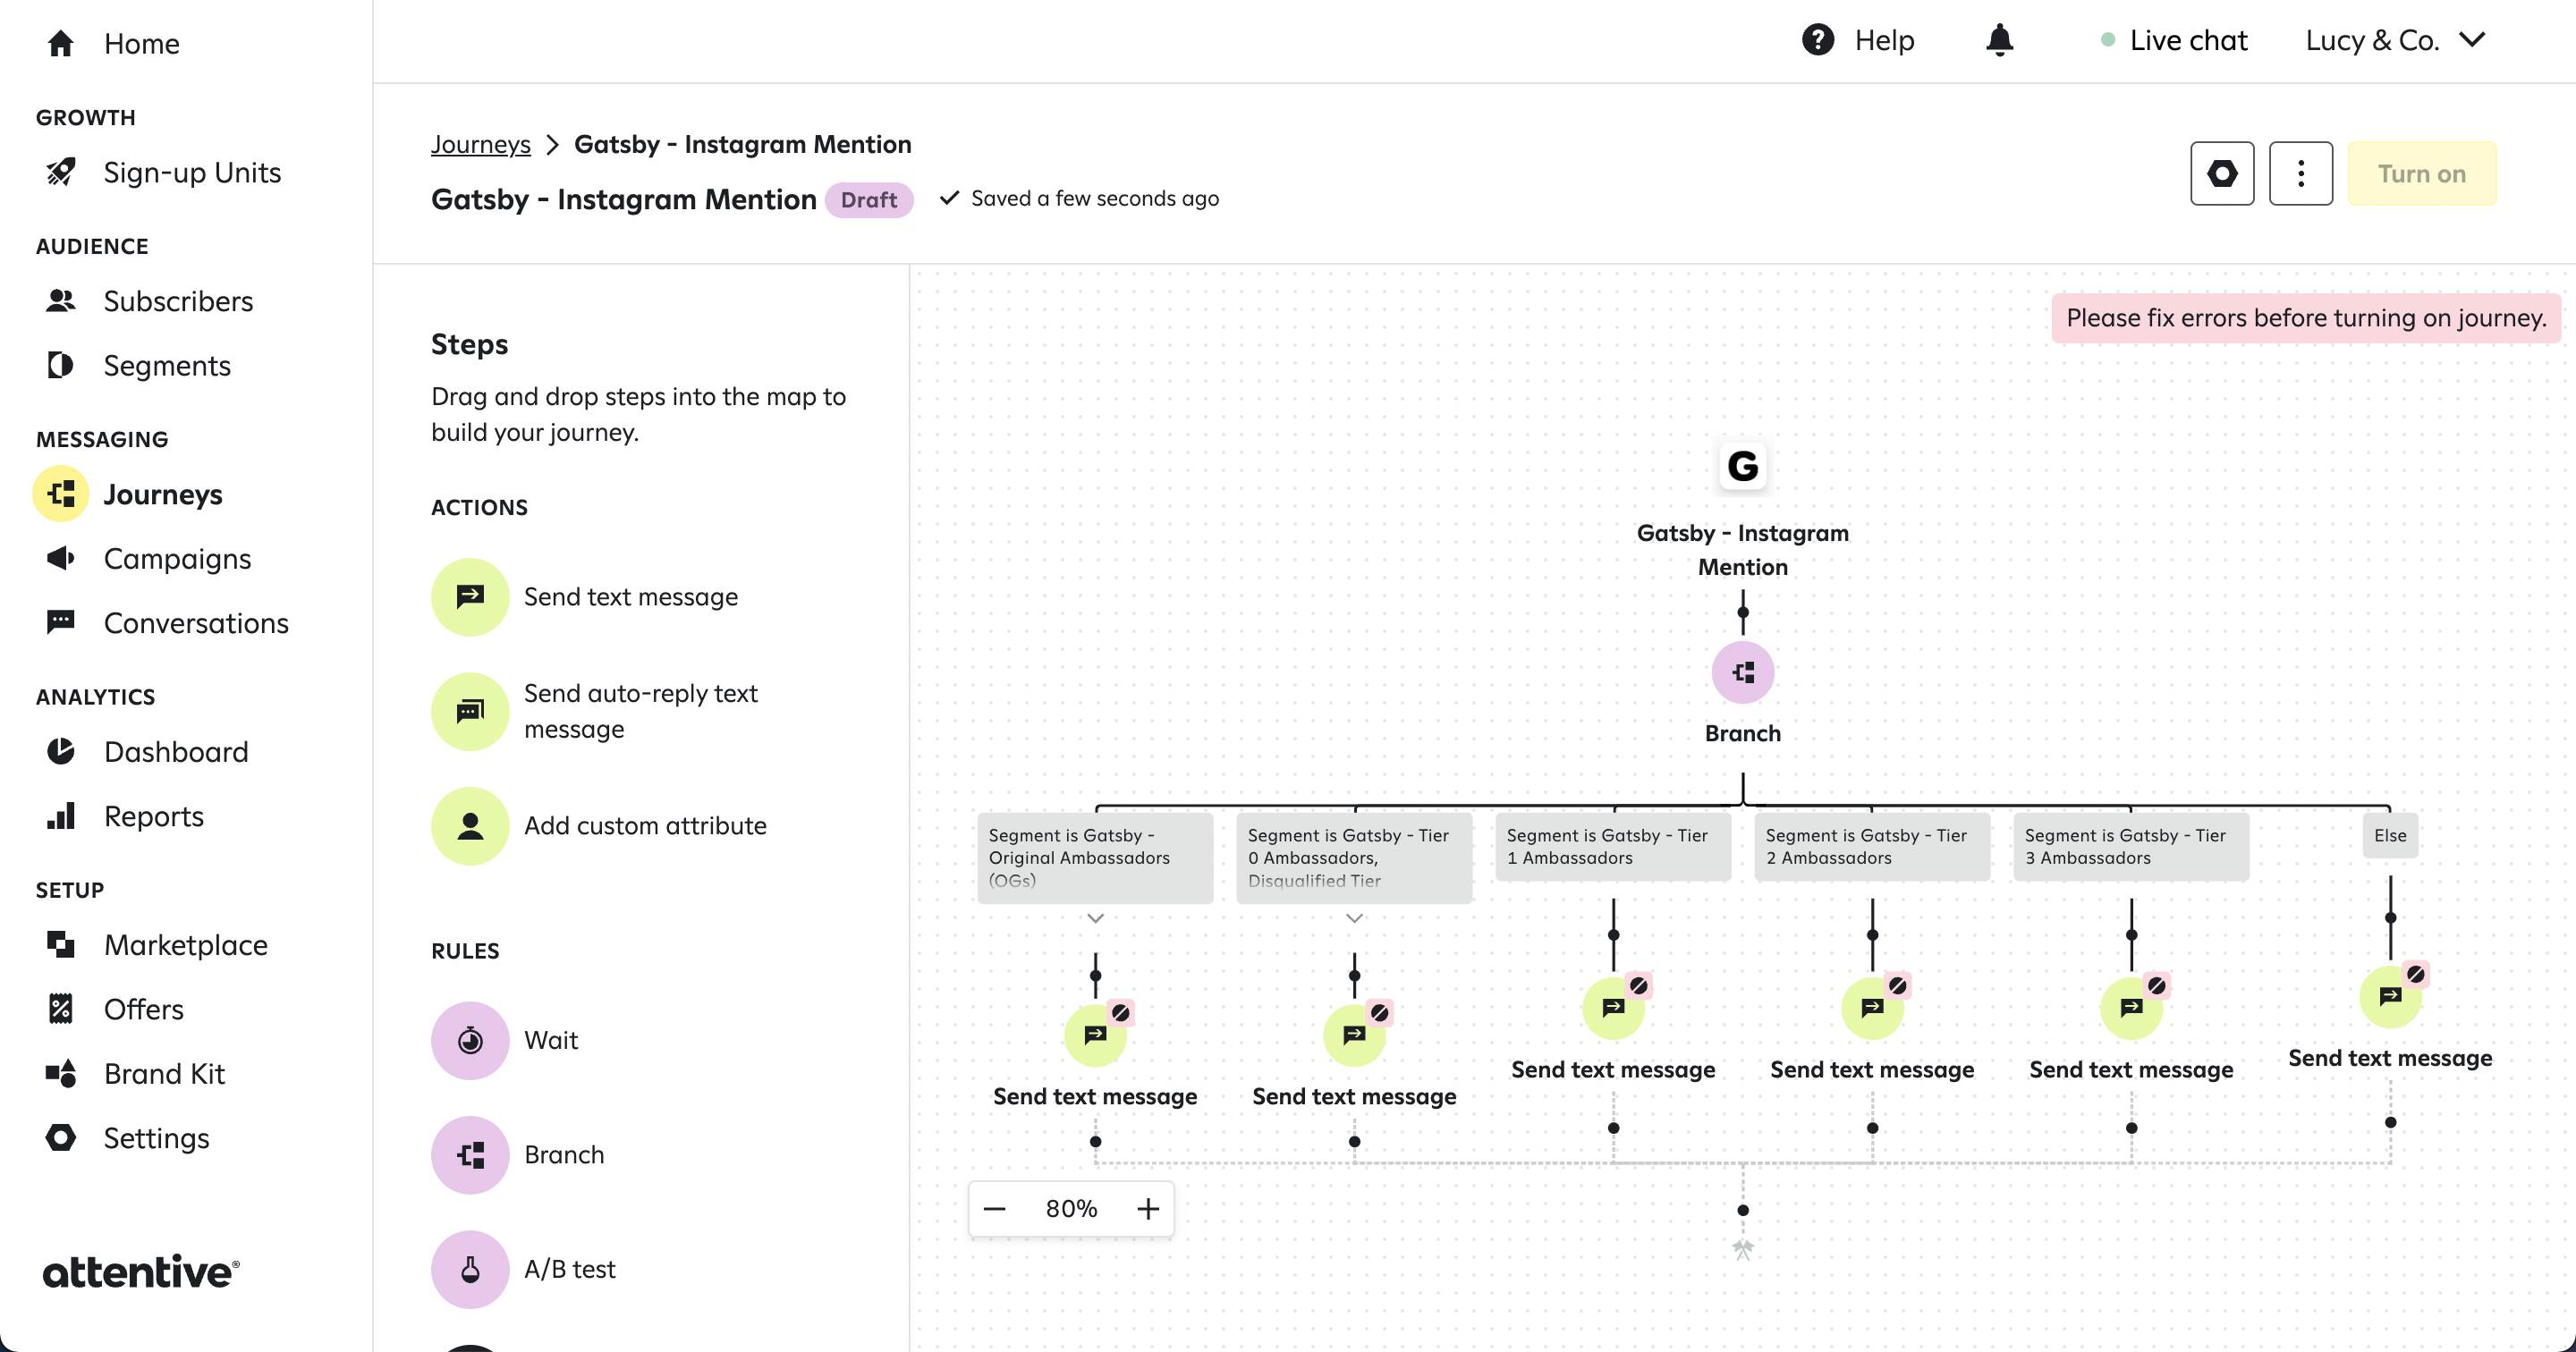The height and width of the screenshot is (1352, 2576).
Task: Open Campaigns in the sidebar
Action: [177, 559]
